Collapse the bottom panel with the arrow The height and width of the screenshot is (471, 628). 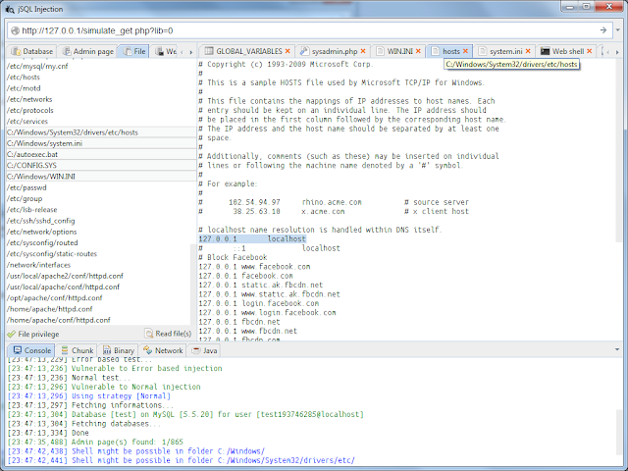click(617, 350)
